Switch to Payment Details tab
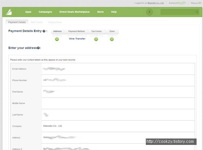The height and width of the screenshot is (150, 203). point(17,22)
